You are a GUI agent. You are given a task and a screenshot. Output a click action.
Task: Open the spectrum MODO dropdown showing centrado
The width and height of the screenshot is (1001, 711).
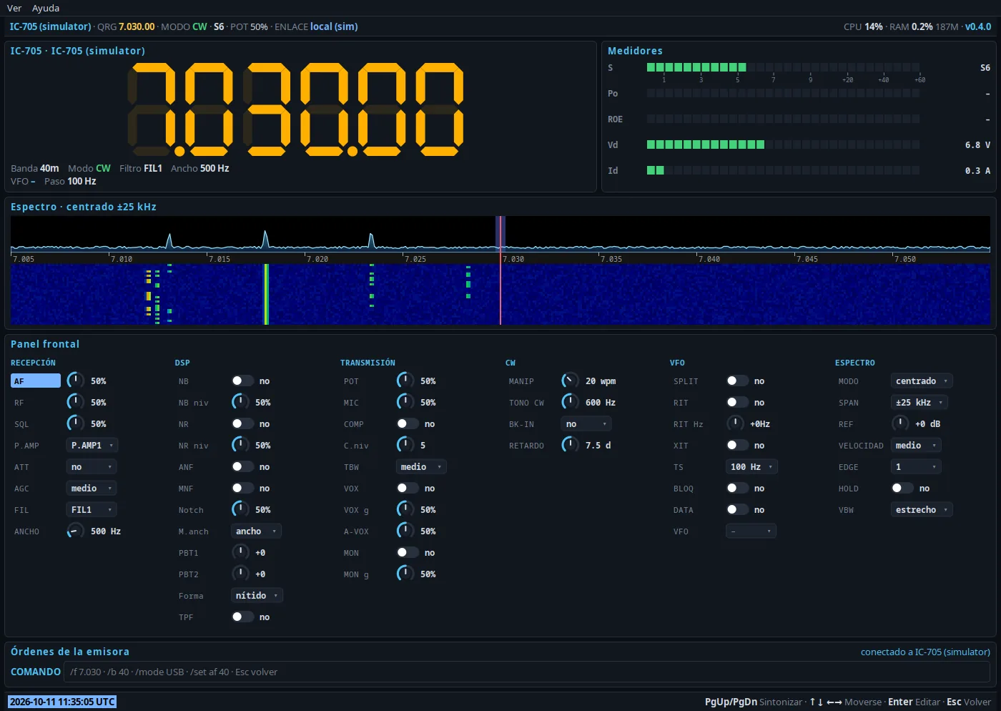(922, 381)
